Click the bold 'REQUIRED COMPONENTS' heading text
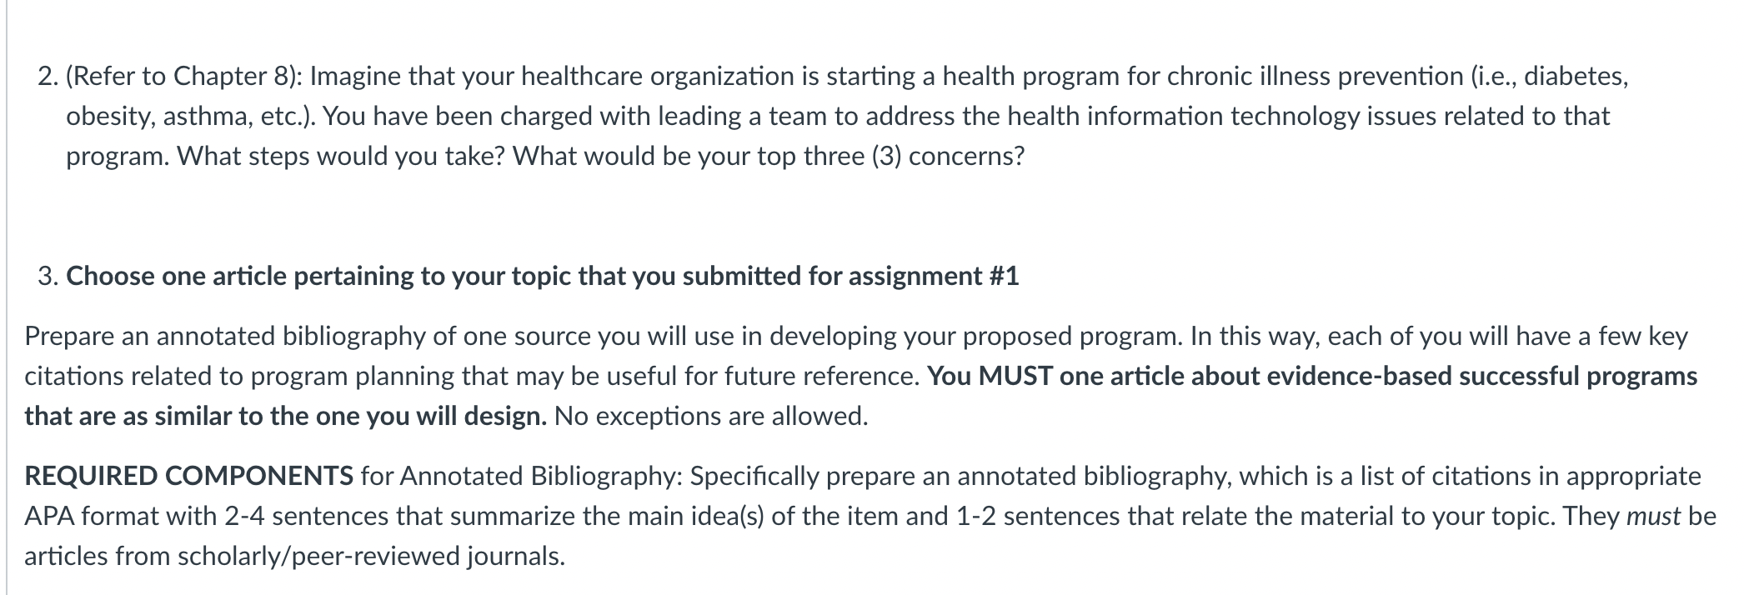The width and height of the screenshot is (1744, 595). (189, 476)
